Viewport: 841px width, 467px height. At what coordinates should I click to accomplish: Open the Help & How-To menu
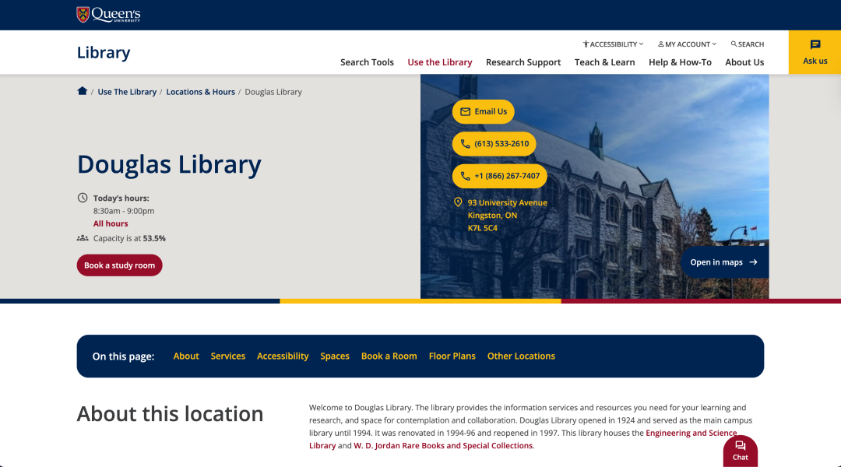pos(680,62)
